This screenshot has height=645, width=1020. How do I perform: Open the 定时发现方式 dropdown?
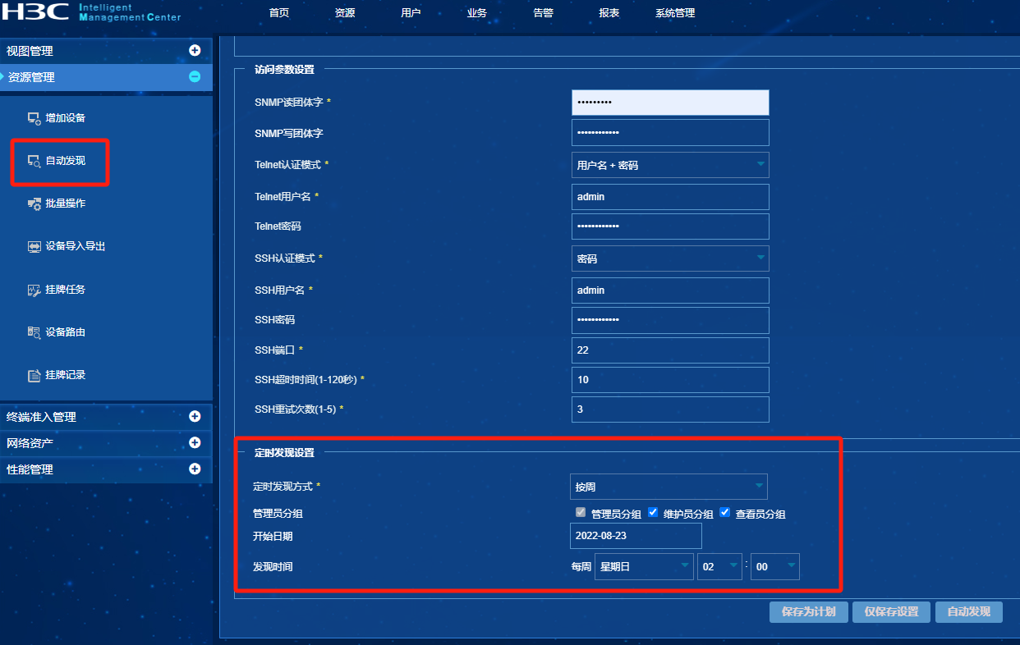pos(669,486)
